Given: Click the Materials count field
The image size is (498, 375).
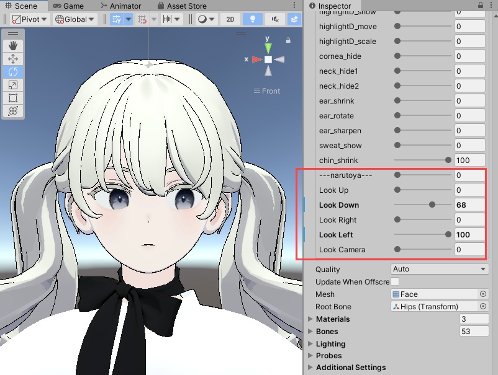Looking at the screenshot, I should pos(474,319).
